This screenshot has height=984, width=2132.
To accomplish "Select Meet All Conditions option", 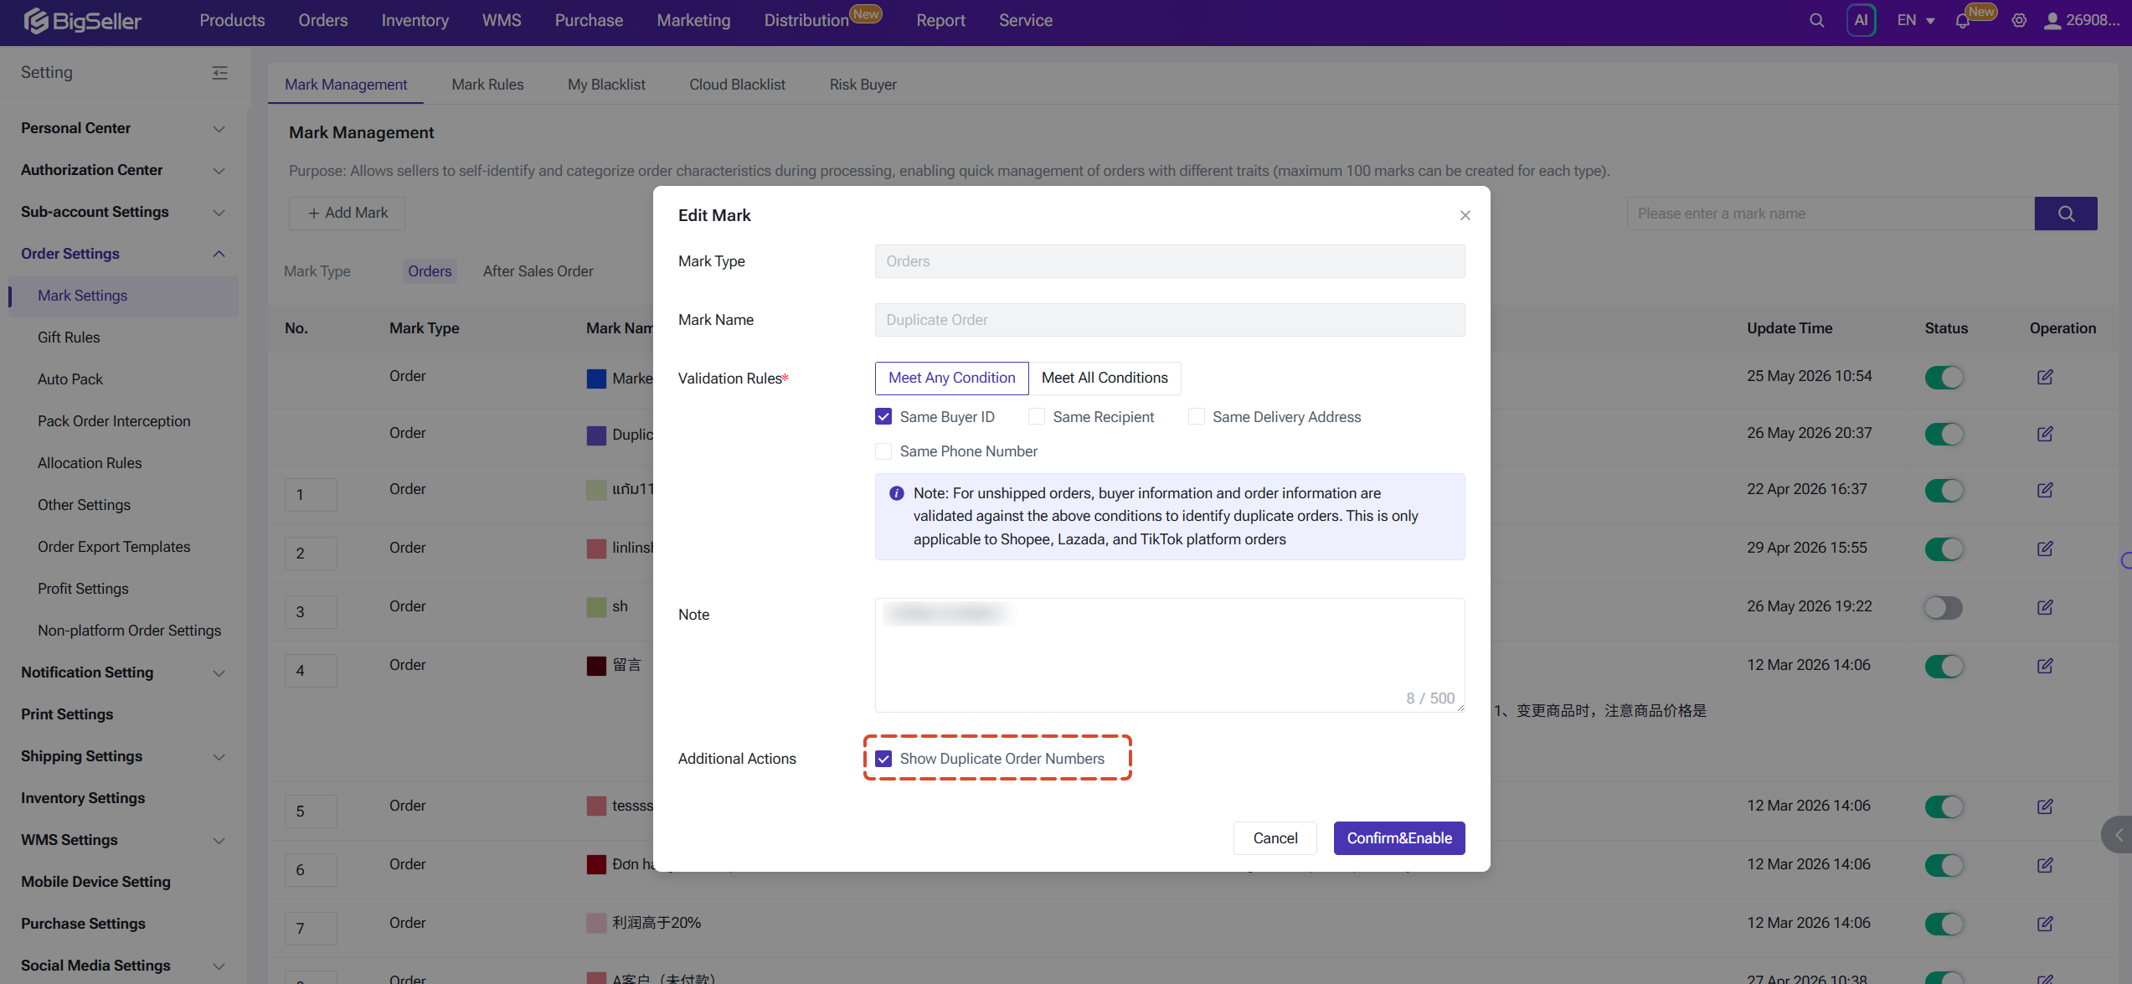I will [x=1105, y=378].
